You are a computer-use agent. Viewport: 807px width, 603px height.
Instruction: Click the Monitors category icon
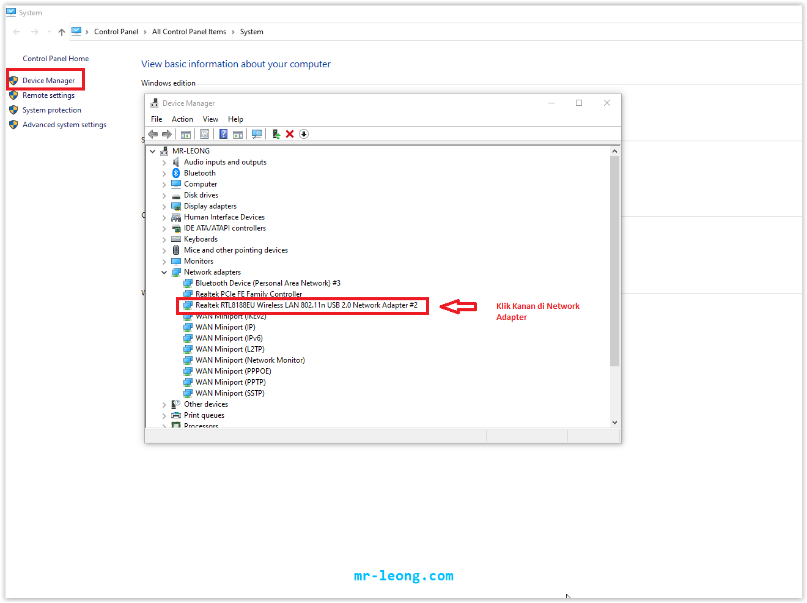(x=176, y=261)
